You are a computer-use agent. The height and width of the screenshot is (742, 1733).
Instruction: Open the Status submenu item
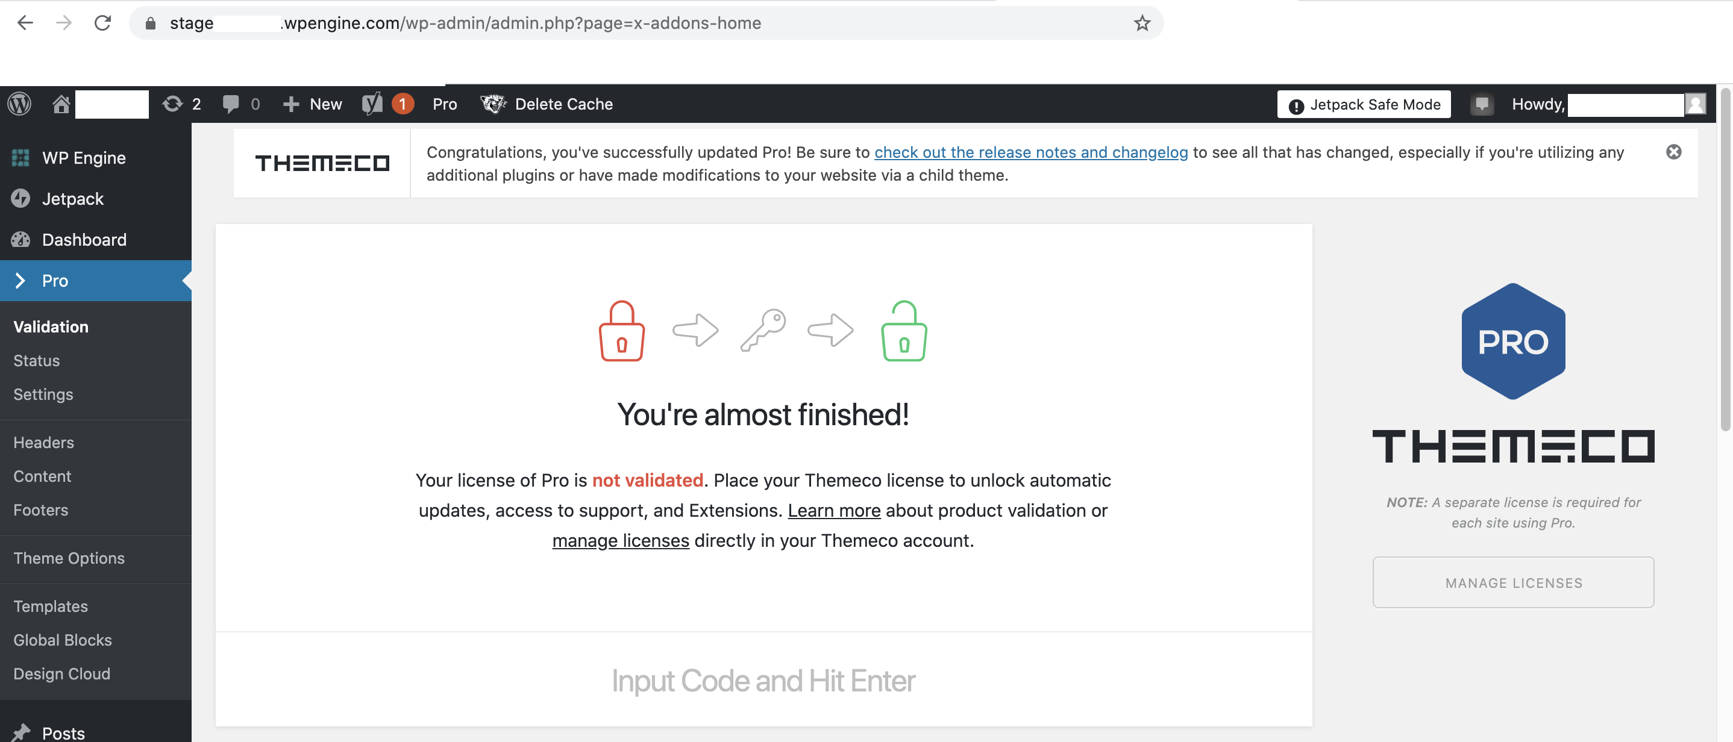point(36,361)
